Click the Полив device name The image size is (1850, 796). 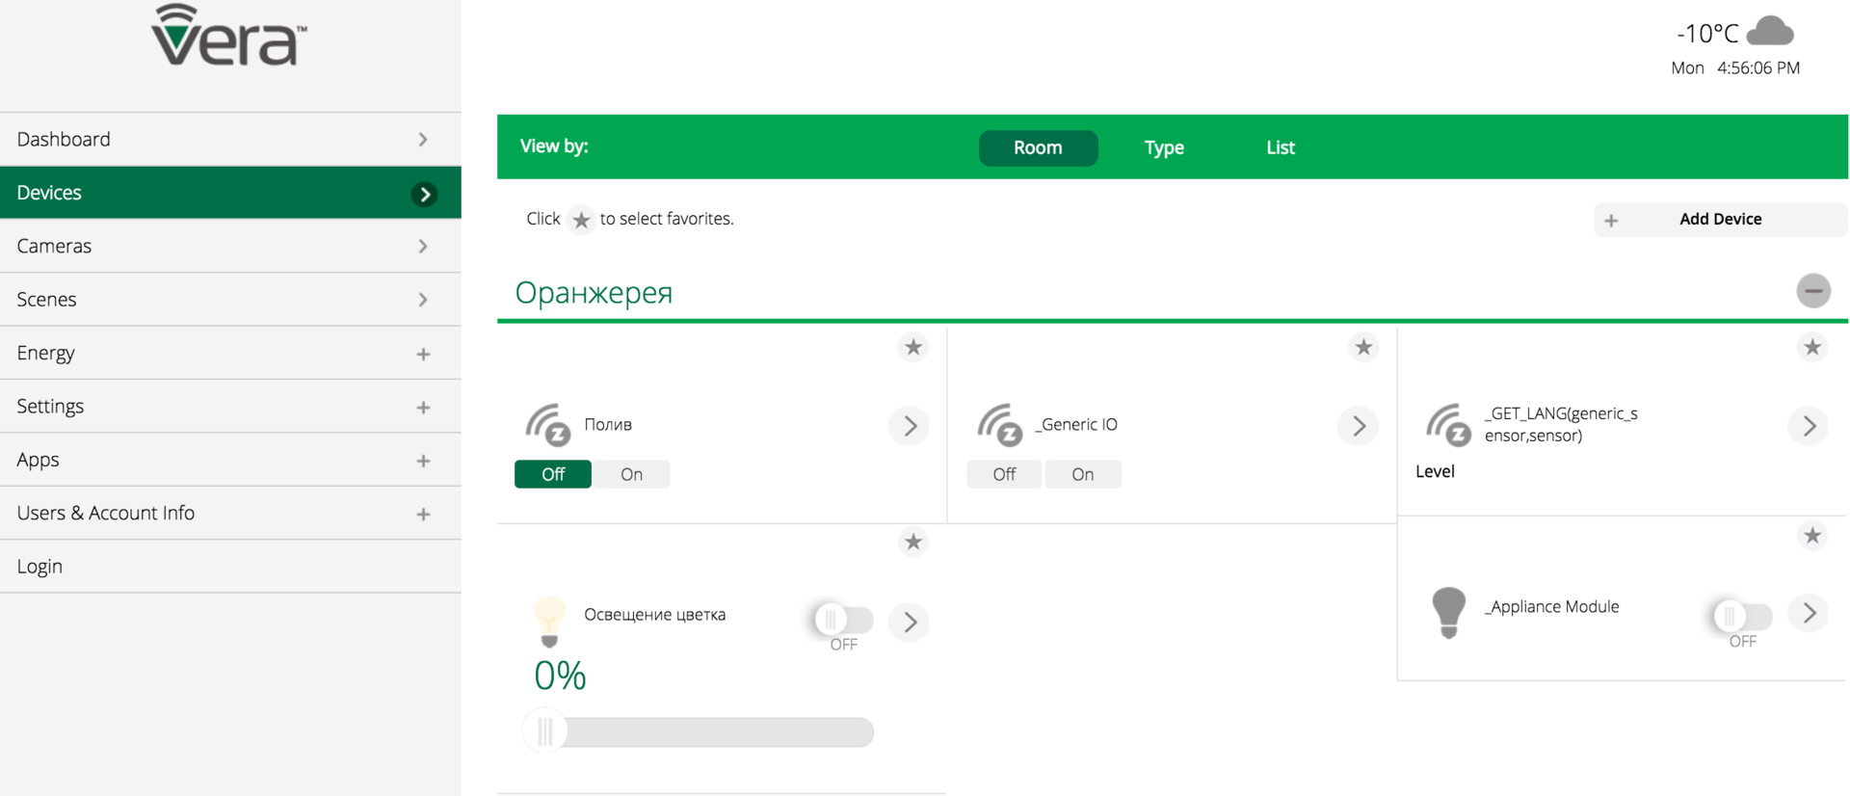pyautogui.click(x=608, y=425)
